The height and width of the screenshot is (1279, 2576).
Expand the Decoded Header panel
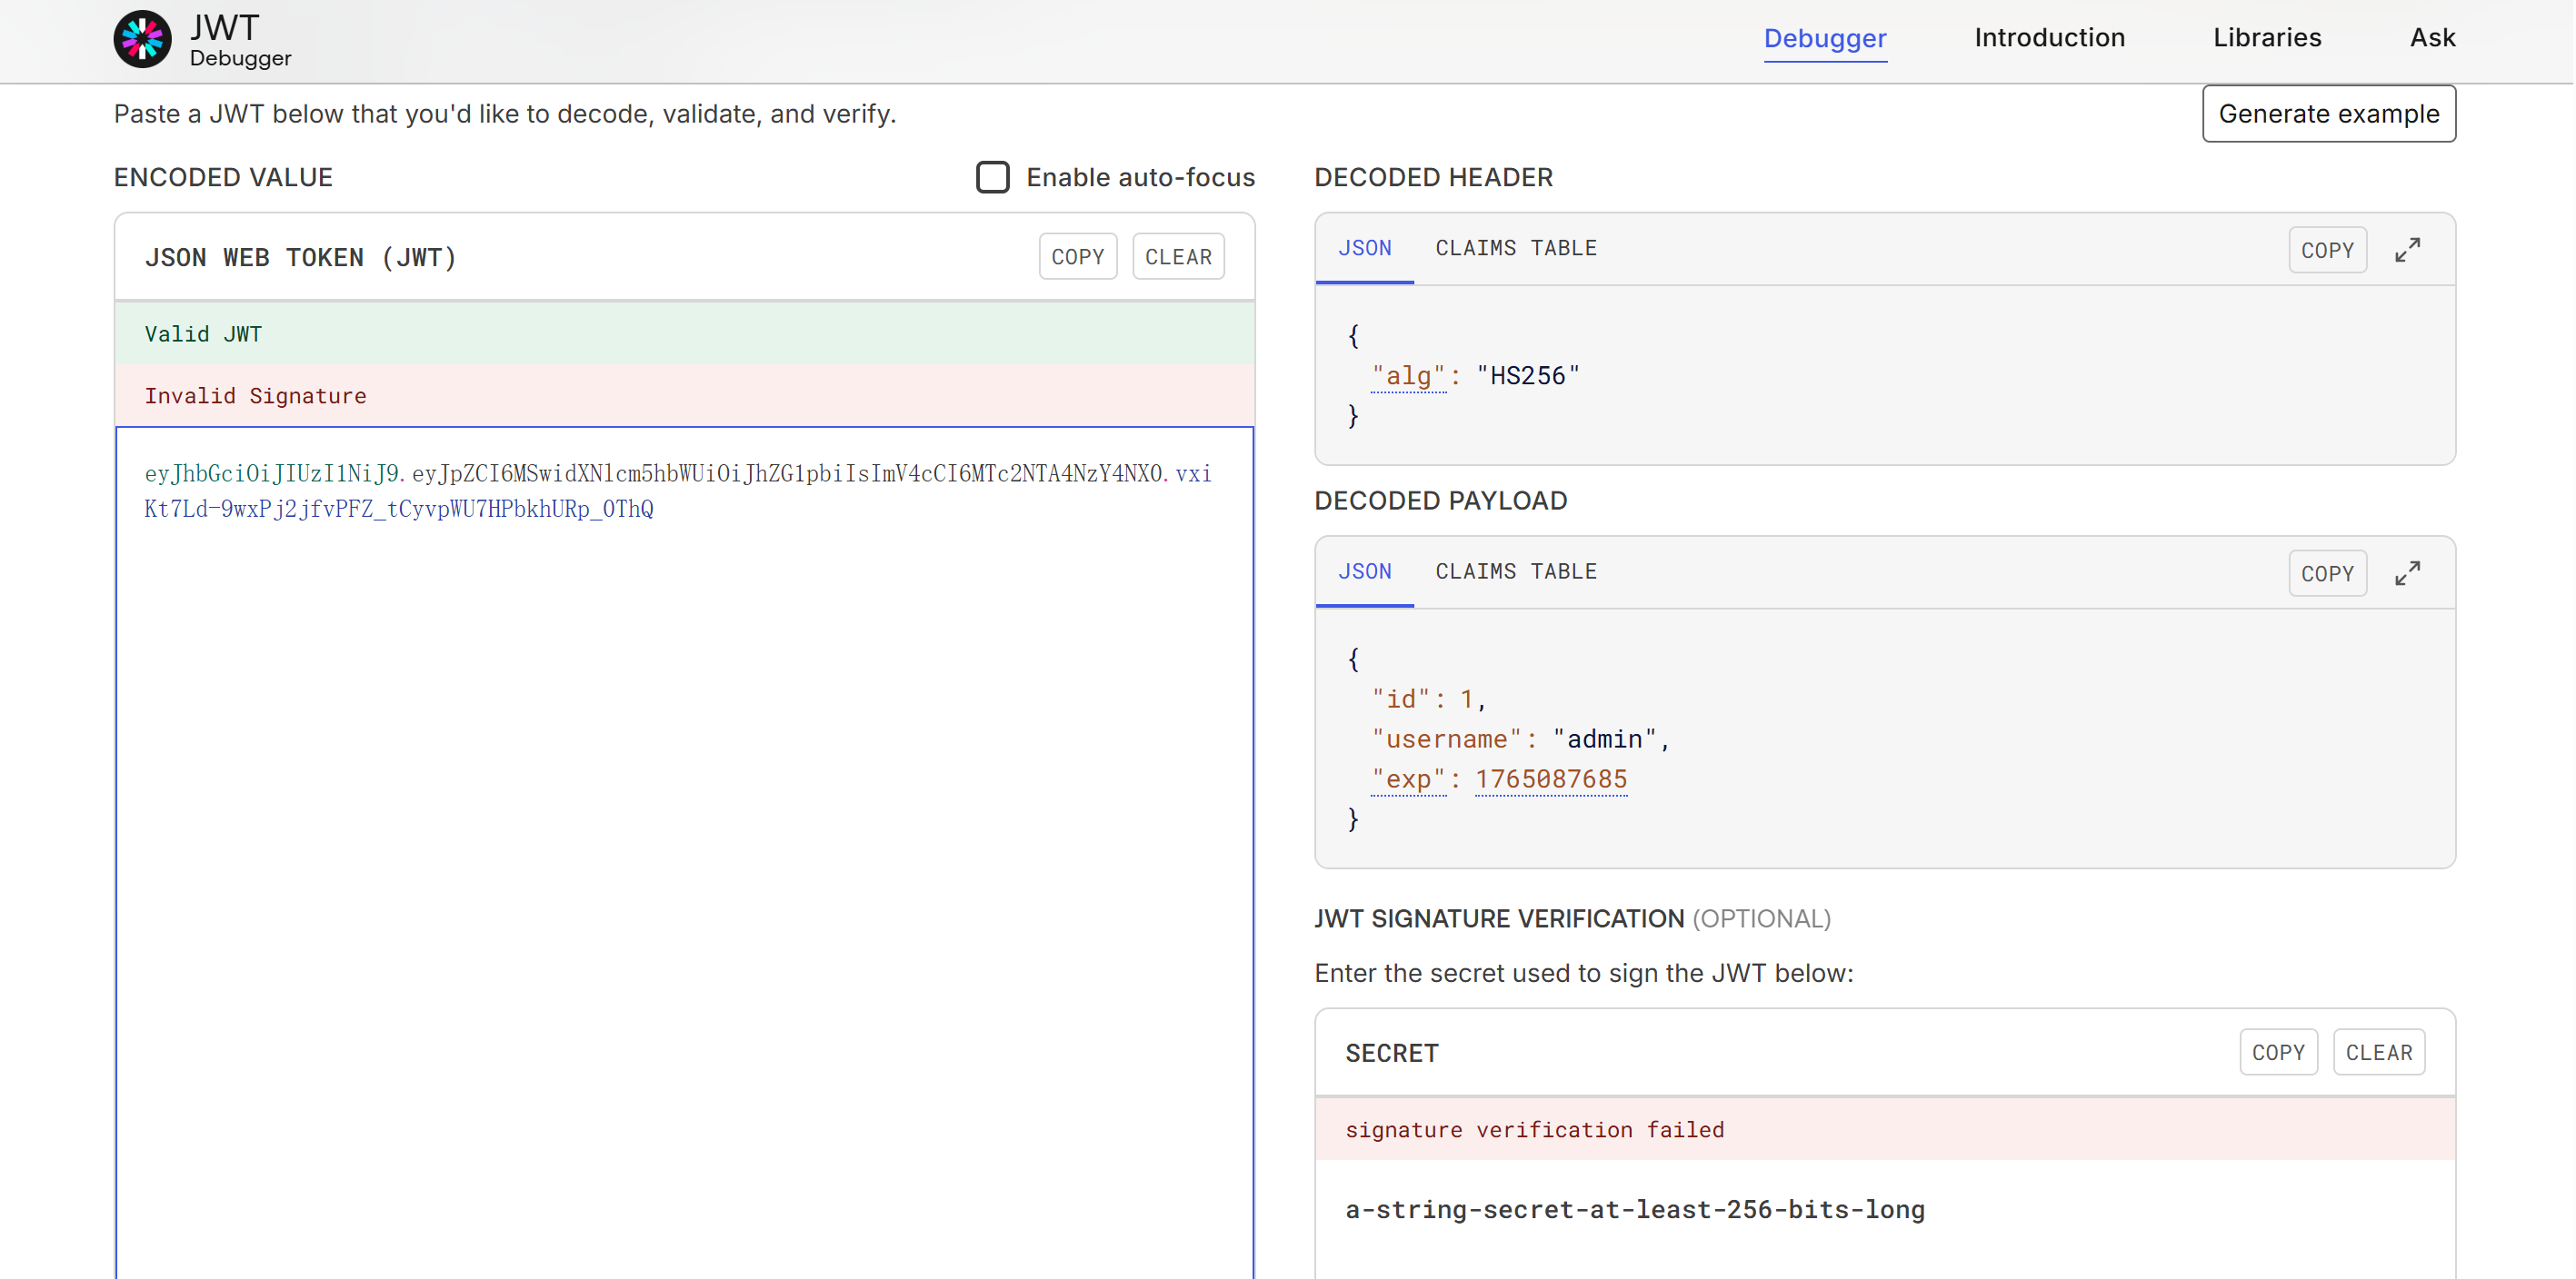2407,250
